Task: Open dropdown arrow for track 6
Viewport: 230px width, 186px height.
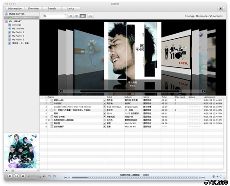Action: click(104, 117)
